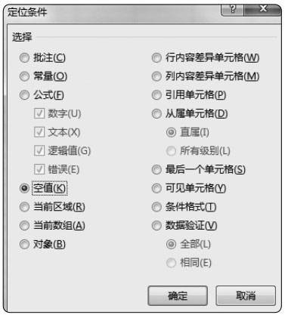Viewport: 285px width, 318px height.
Task: Click the 取消 button
Action: 246,296
